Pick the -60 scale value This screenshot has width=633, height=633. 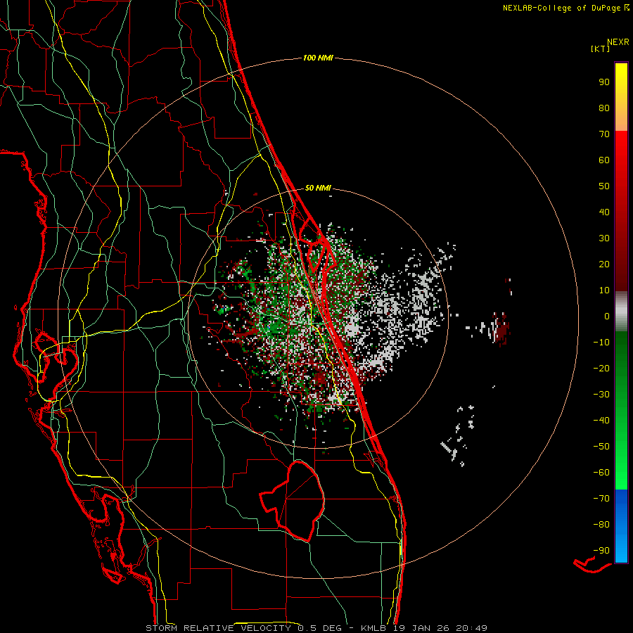tap(601, 473)
